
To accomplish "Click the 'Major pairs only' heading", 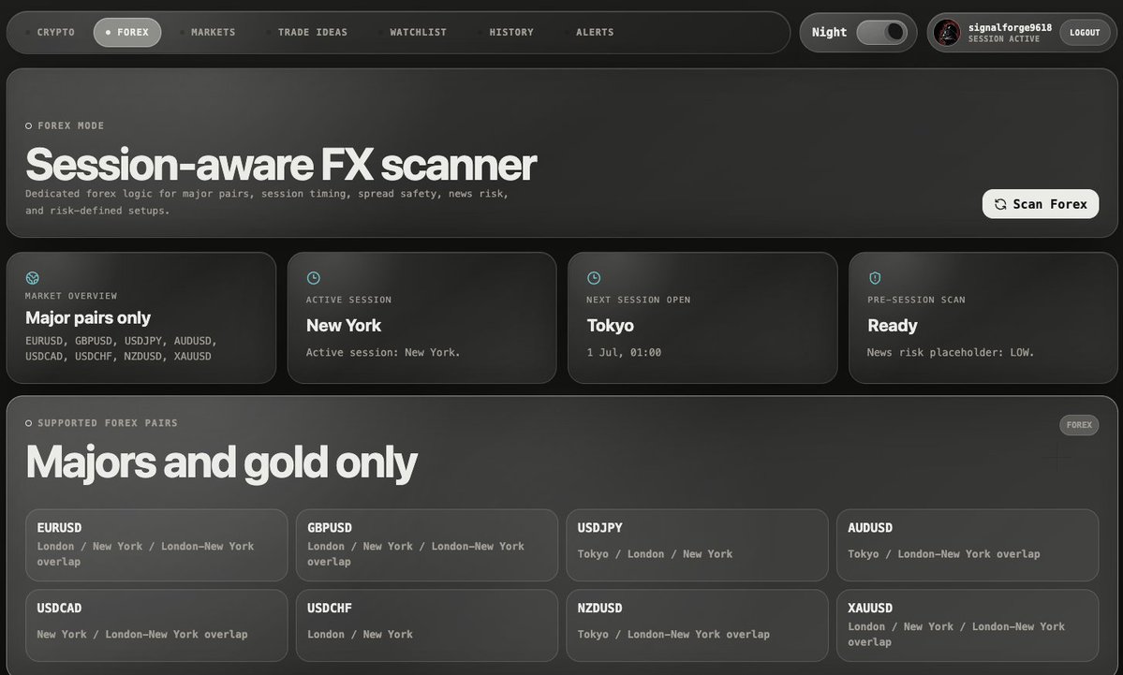I will point(88,317).
